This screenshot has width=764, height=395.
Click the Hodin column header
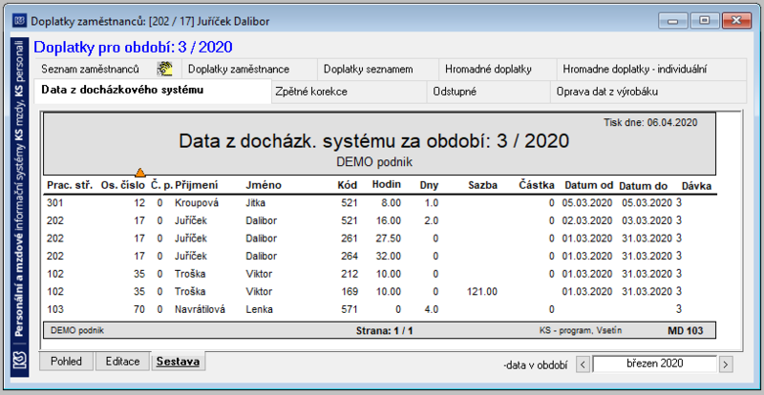[x=387, y=185]
